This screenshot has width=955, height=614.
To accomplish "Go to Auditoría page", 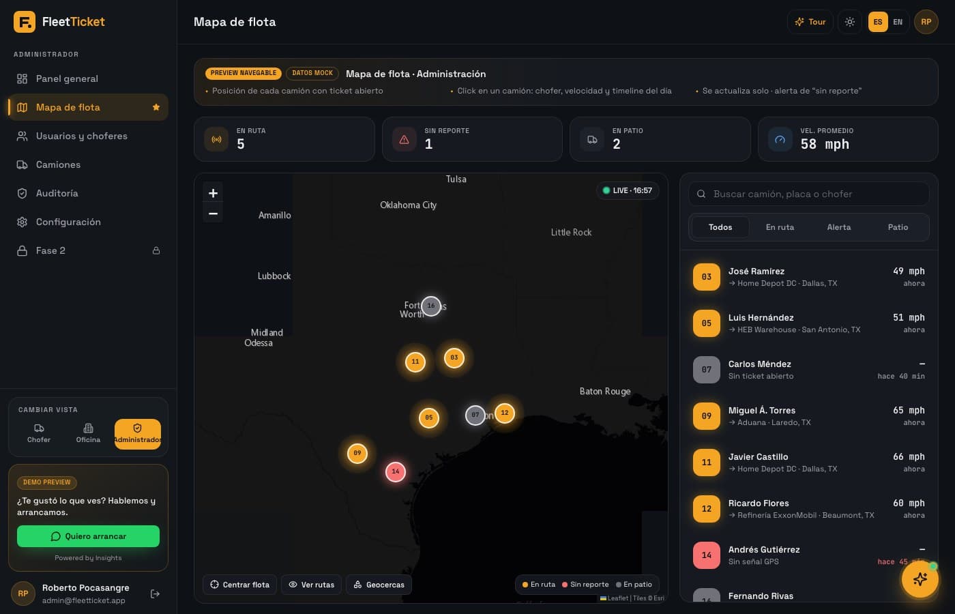I will (88, 193).
